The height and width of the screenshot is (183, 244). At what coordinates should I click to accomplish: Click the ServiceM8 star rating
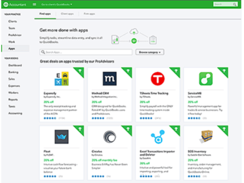[x=194, y=118]
